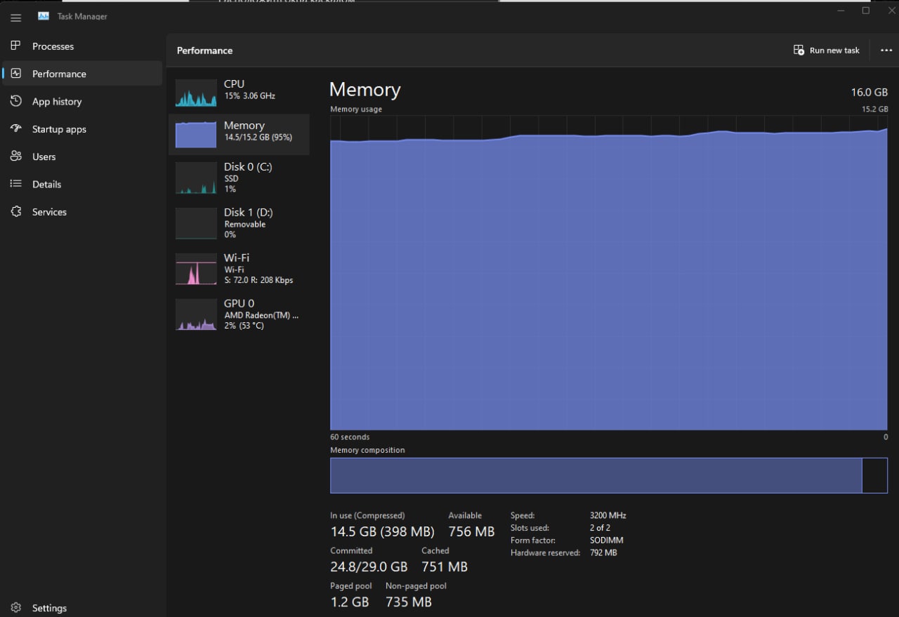Click the In use value 14.5 GB (398 MB)
The width and height of the screenshot is (899, 617).
pos(382,532)
